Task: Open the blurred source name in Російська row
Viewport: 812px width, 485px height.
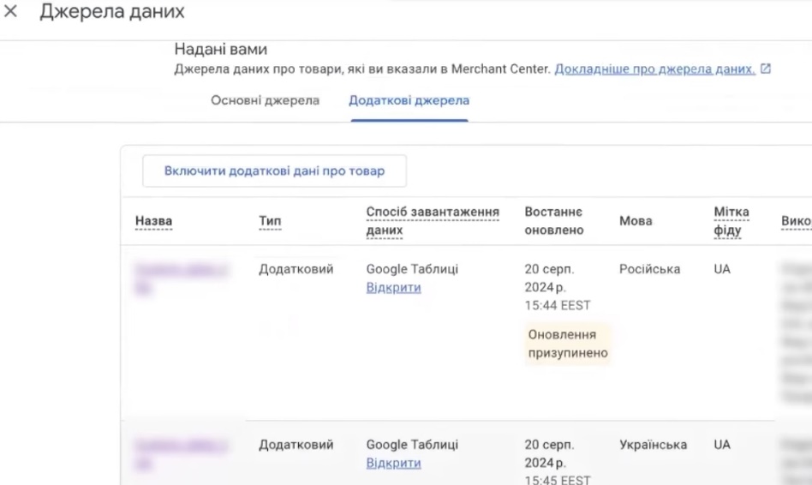Action: [x=181, y=278]
